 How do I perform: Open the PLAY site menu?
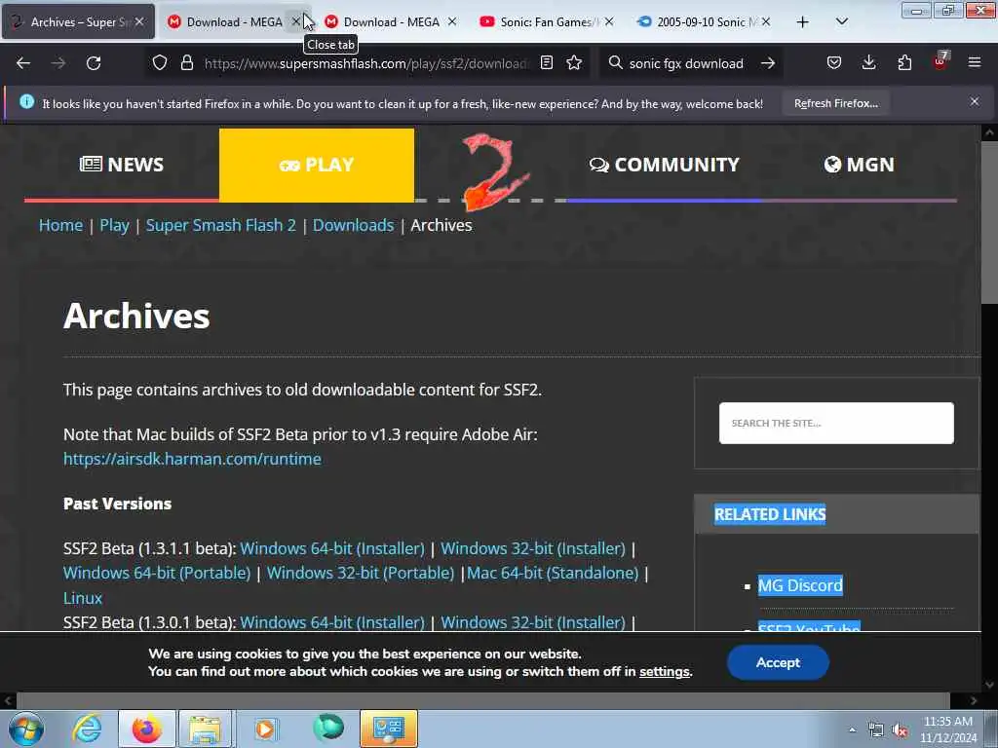pyautogui.click(x=317, y=165)
